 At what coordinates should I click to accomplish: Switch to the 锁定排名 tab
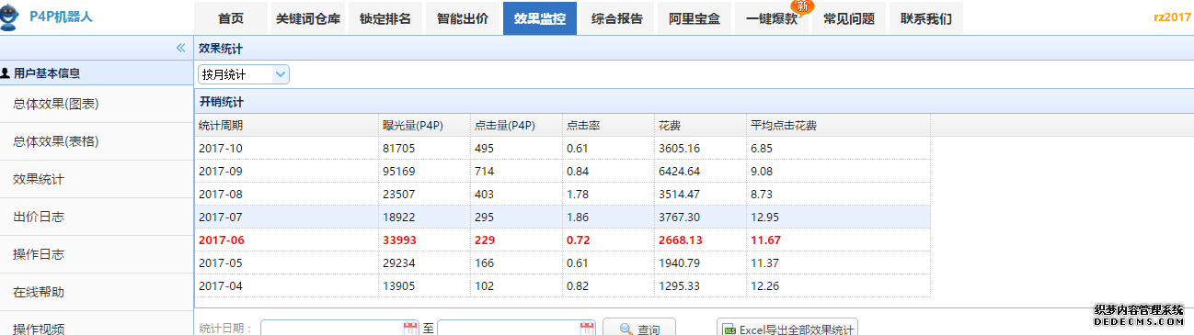[385, 19]
